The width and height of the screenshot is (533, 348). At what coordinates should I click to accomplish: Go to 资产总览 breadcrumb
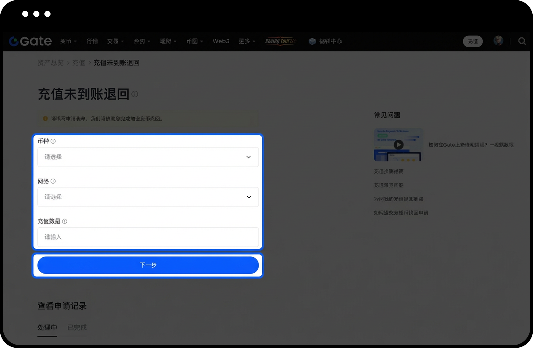51,63
